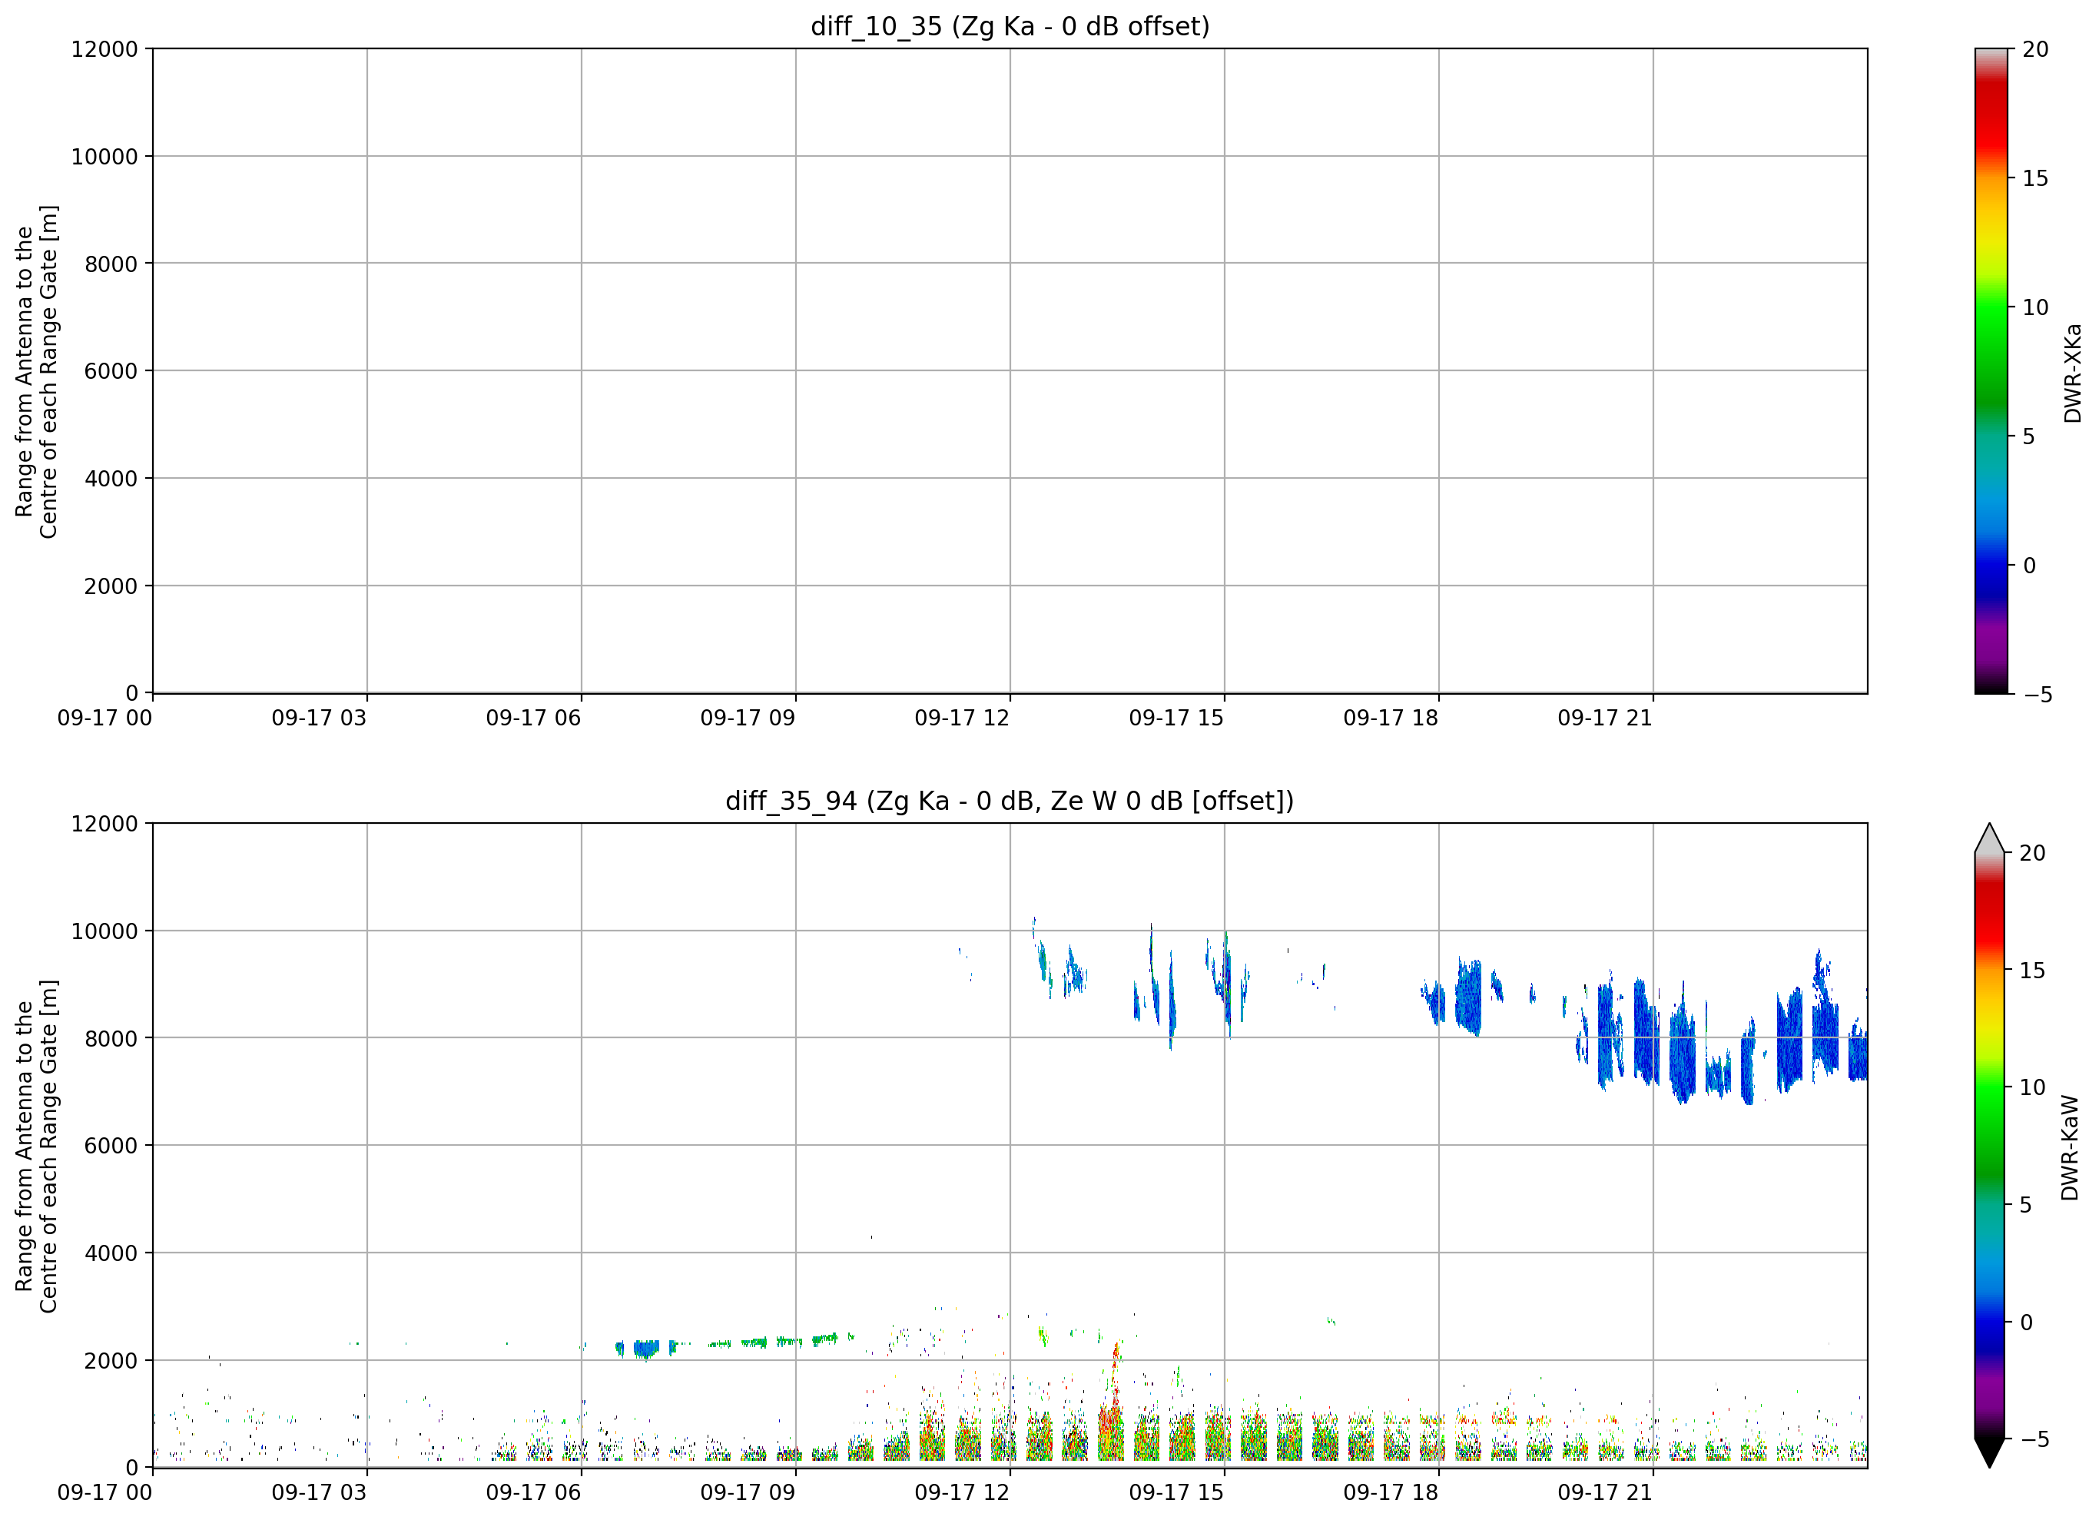2099x1520 pixels.
Task: Click y-tick "6000" on diff_35_94 plot
Action: pos(111,1146)
